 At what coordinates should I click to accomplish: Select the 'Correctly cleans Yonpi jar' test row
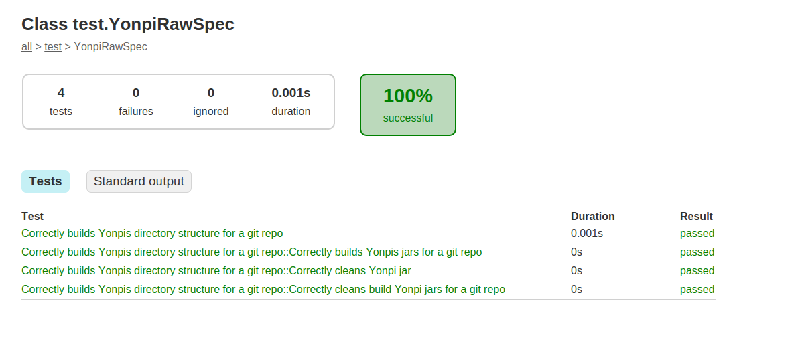pyautogui.click(x=368, y=270)
